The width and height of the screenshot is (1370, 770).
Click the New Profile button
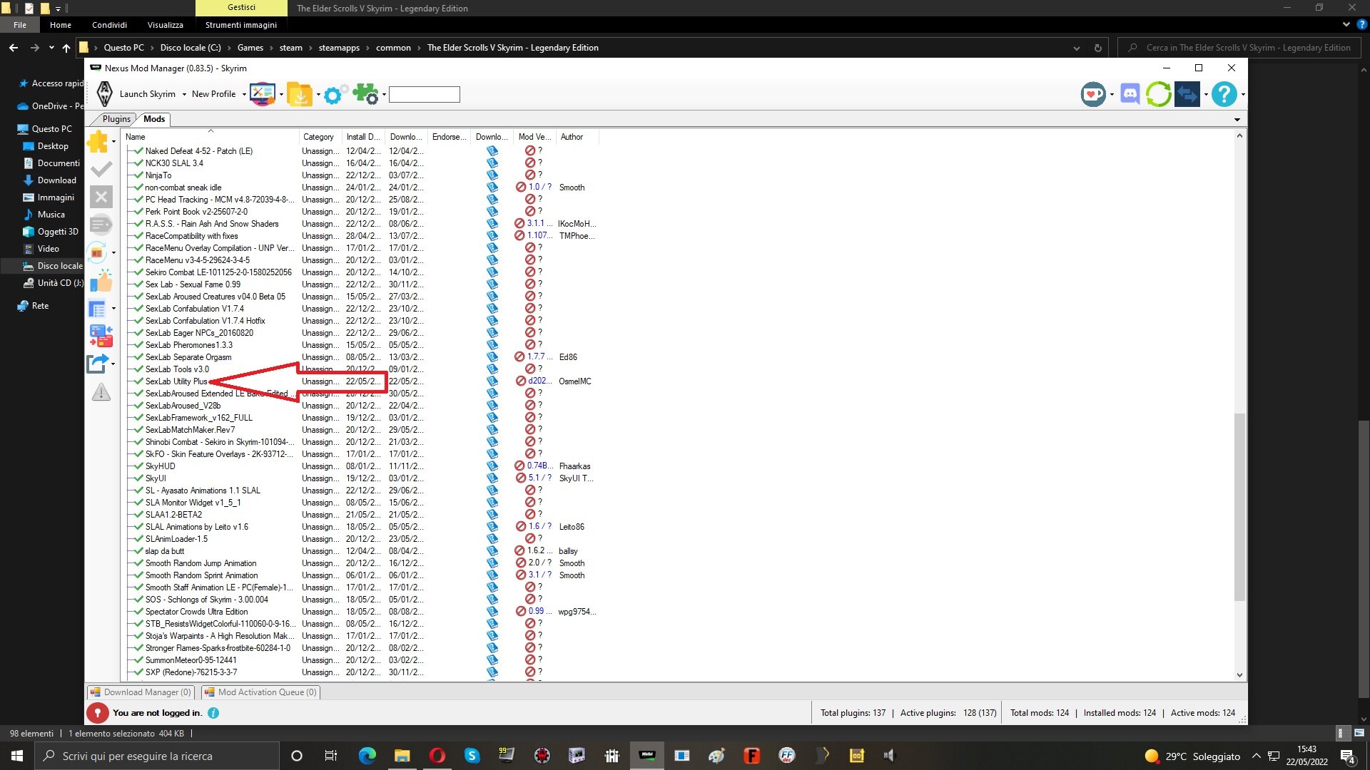(x=213, y=94)
